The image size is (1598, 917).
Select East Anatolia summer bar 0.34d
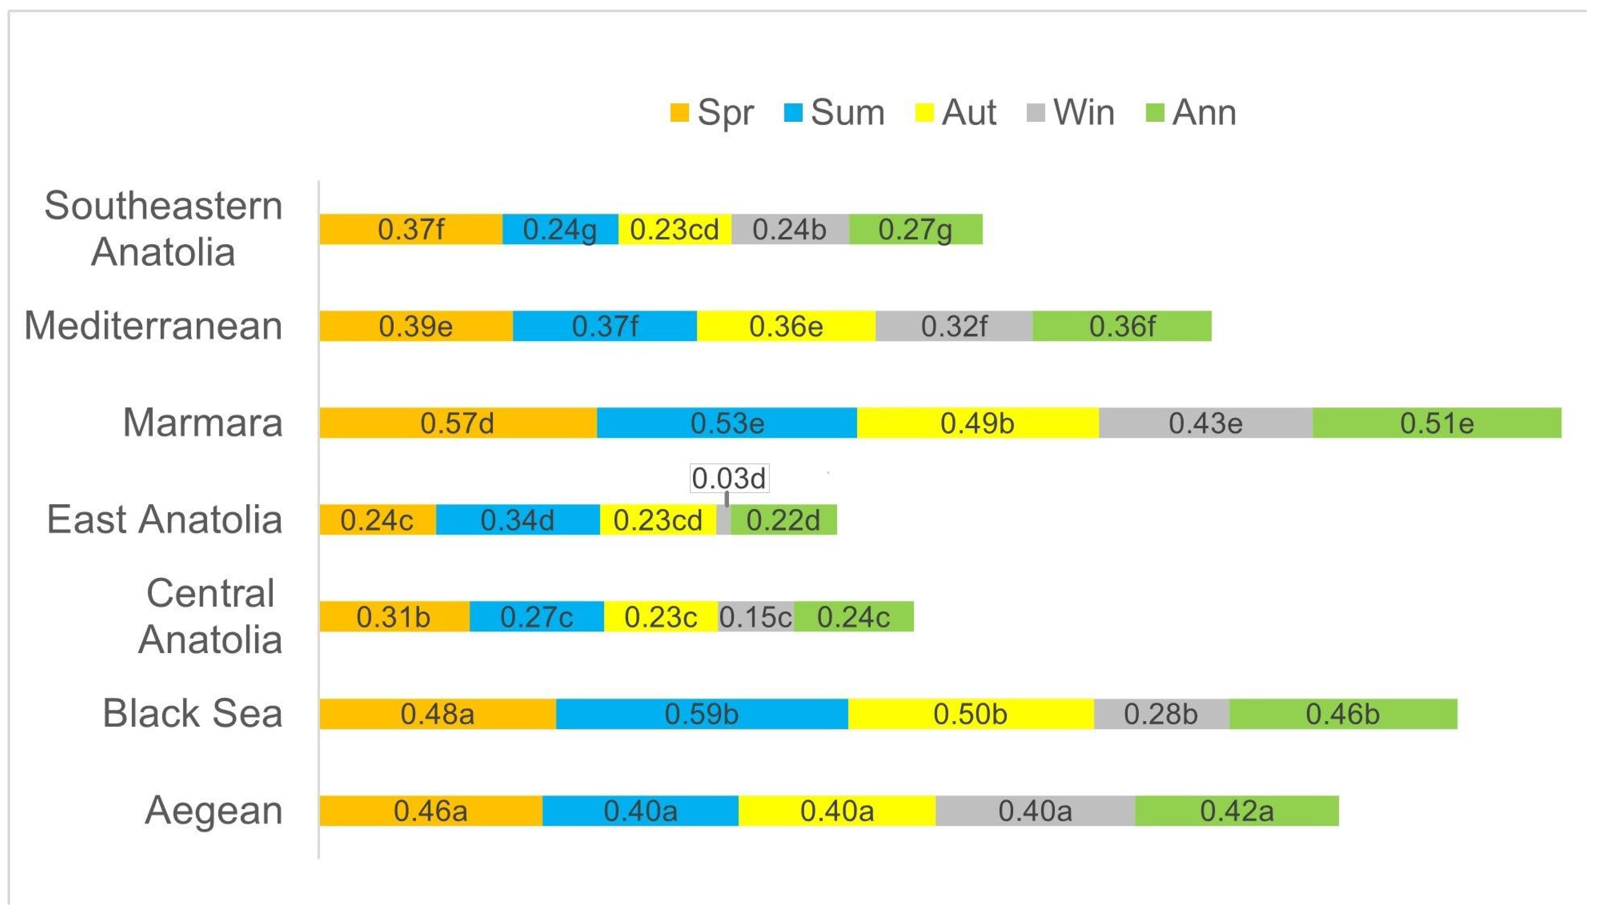pyautogui.click(x=517, y=520)
